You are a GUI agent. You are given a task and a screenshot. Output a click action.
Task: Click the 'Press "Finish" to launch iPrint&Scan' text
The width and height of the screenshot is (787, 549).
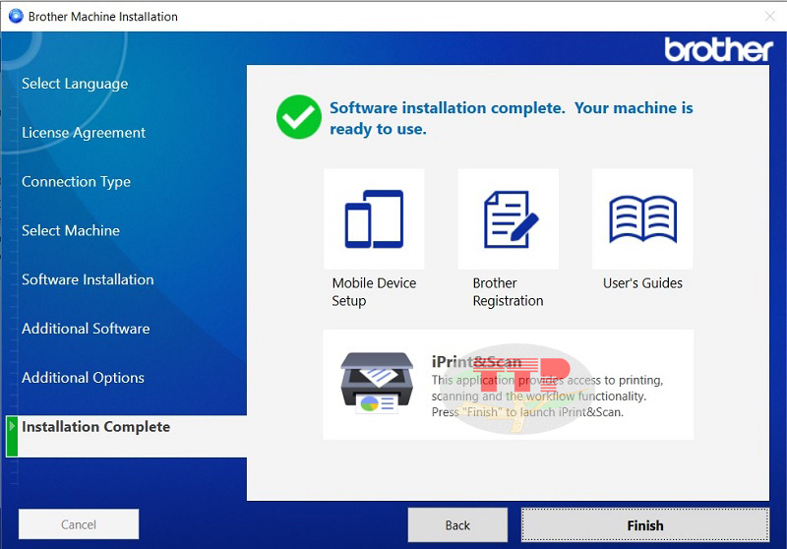tap(527, 412)
